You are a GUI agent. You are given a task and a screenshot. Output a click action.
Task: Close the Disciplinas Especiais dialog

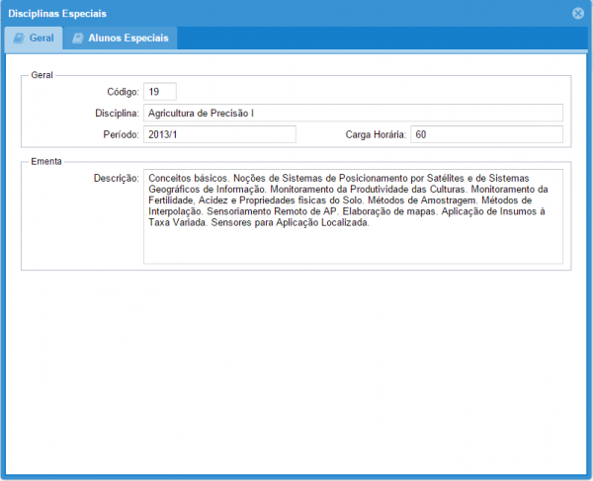click(577, 13)
